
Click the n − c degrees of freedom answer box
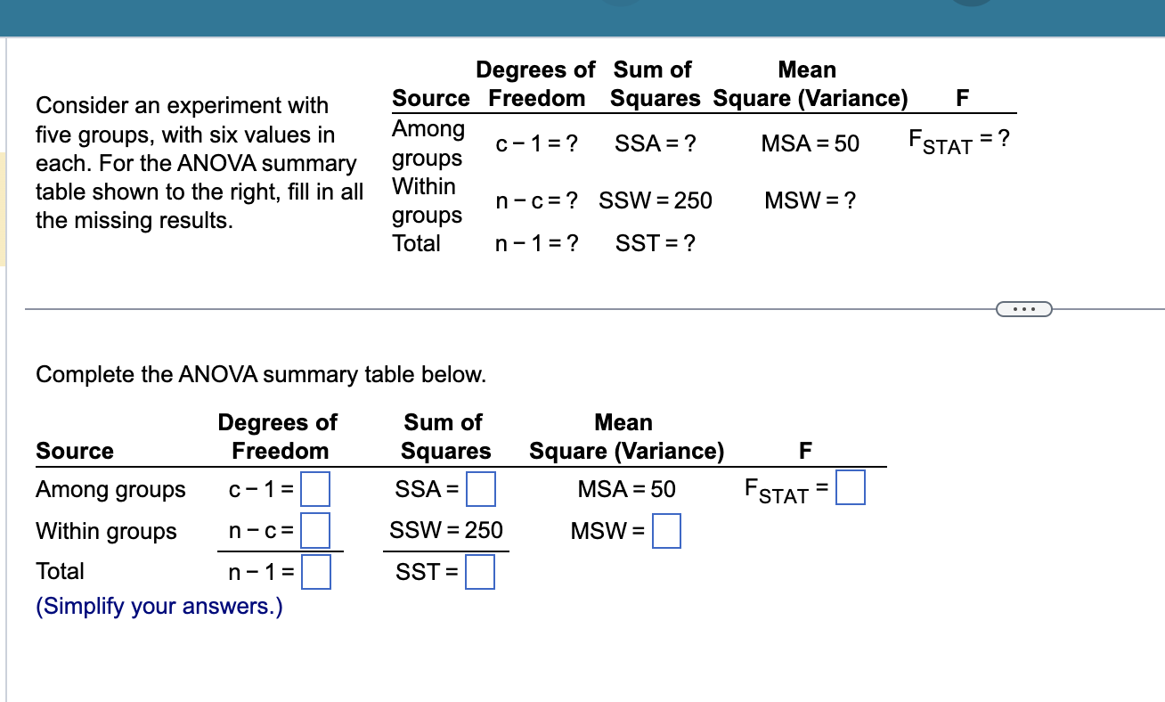(x=316, y=531)
